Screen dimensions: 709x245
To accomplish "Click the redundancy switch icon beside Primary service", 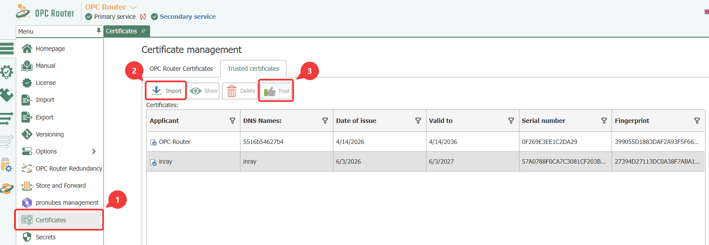I will [x=143, y=17].
